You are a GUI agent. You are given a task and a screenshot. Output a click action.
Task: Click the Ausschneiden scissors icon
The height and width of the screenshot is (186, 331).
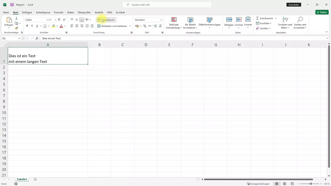click(16, 19)
